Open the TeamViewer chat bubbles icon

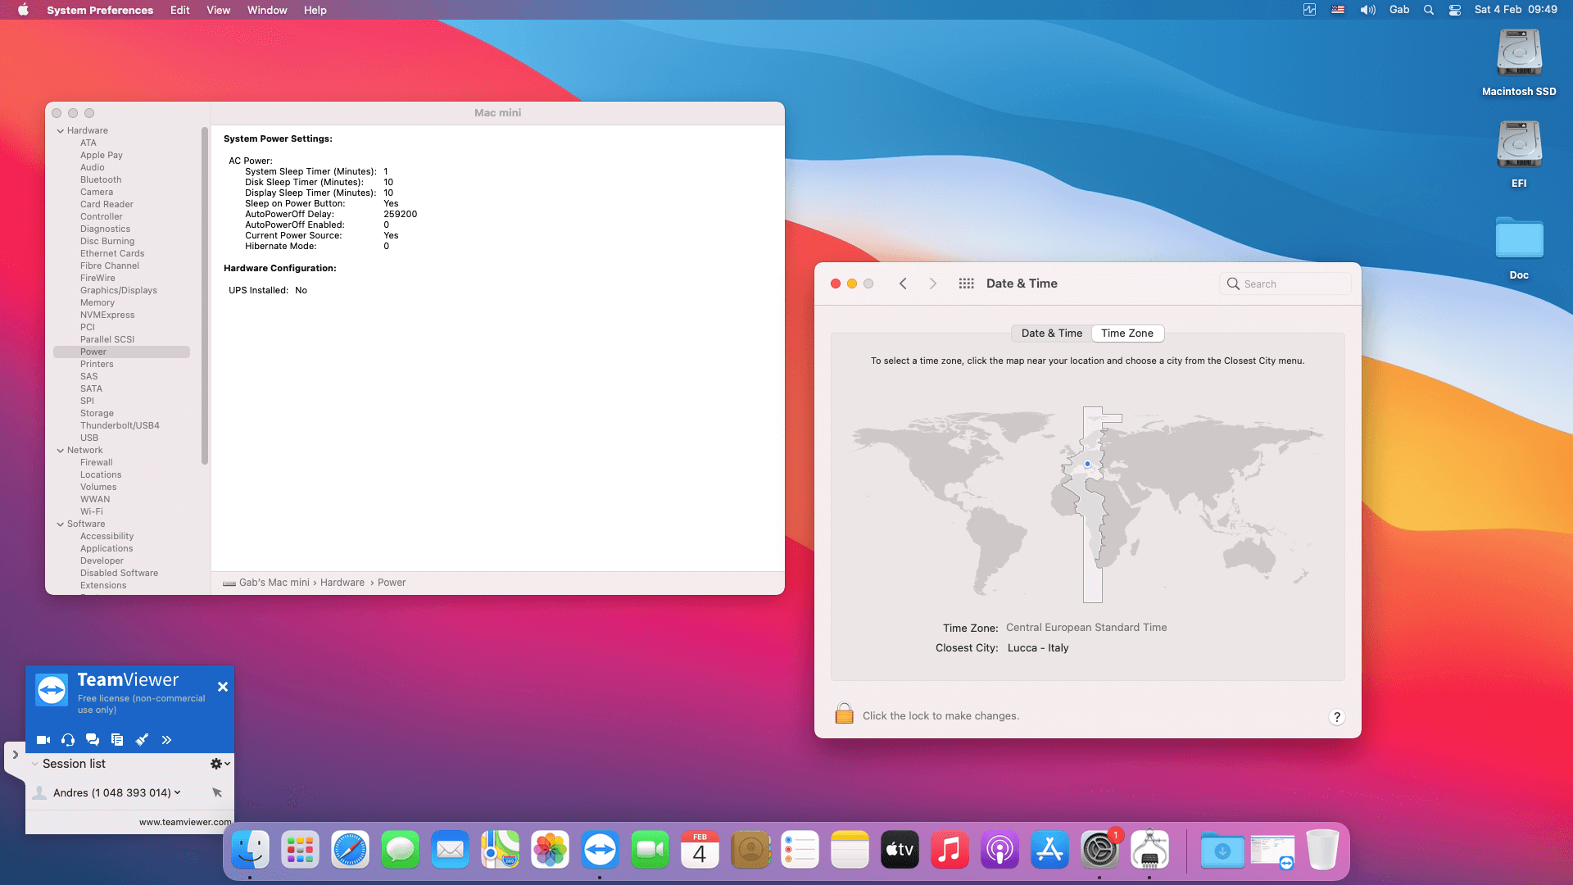point(93,740)
